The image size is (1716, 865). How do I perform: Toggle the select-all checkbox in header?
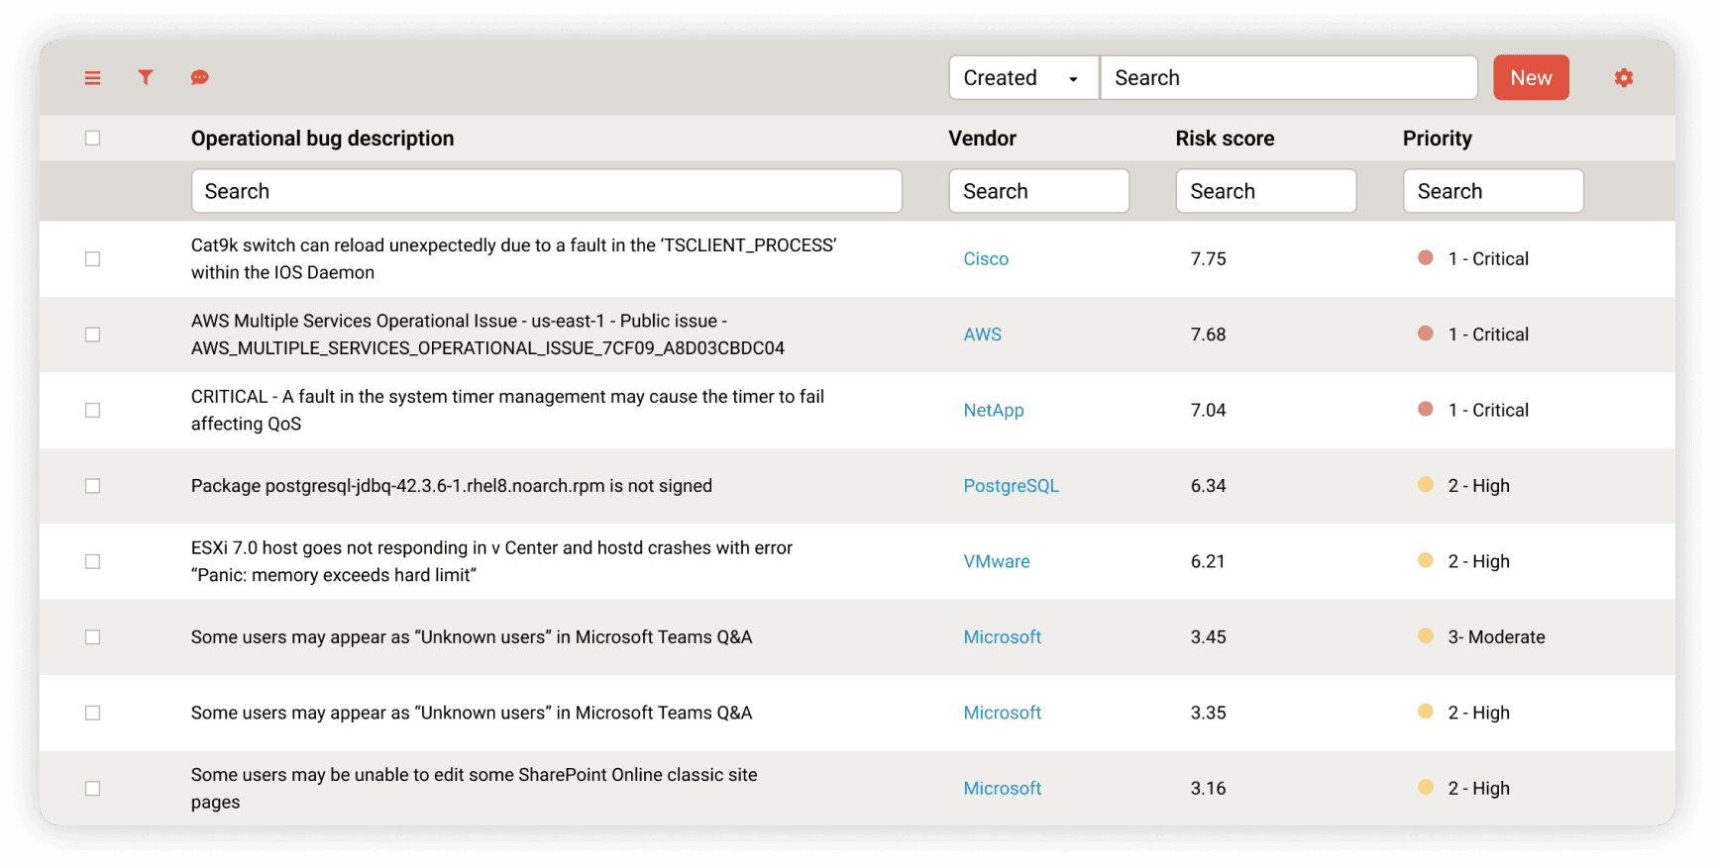click(x=93, y=138)
